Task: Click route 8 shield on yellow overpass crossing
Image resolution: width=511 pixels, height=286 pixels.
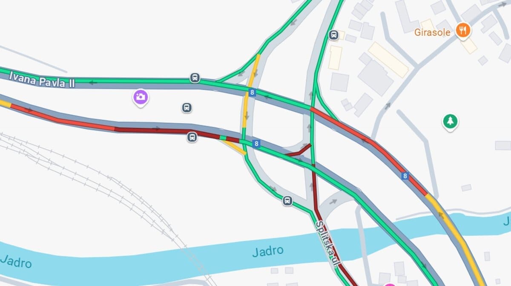Action: point(253,92)
